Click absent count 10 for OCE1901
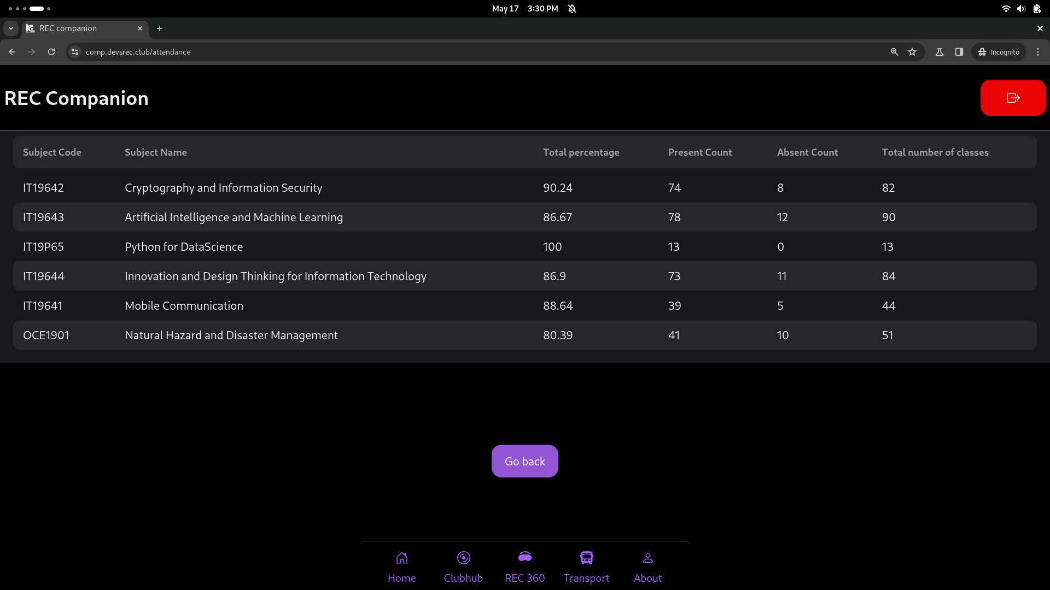Viewport: 1050px width, 590px height. tap(783, 335)
